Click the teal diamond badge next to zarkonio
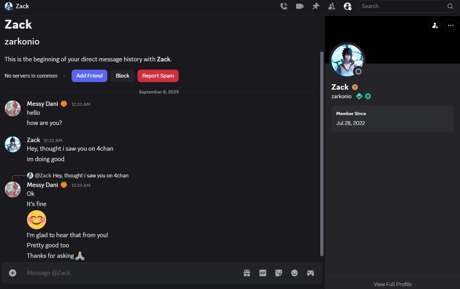The image size is (460, 289). 359,96
